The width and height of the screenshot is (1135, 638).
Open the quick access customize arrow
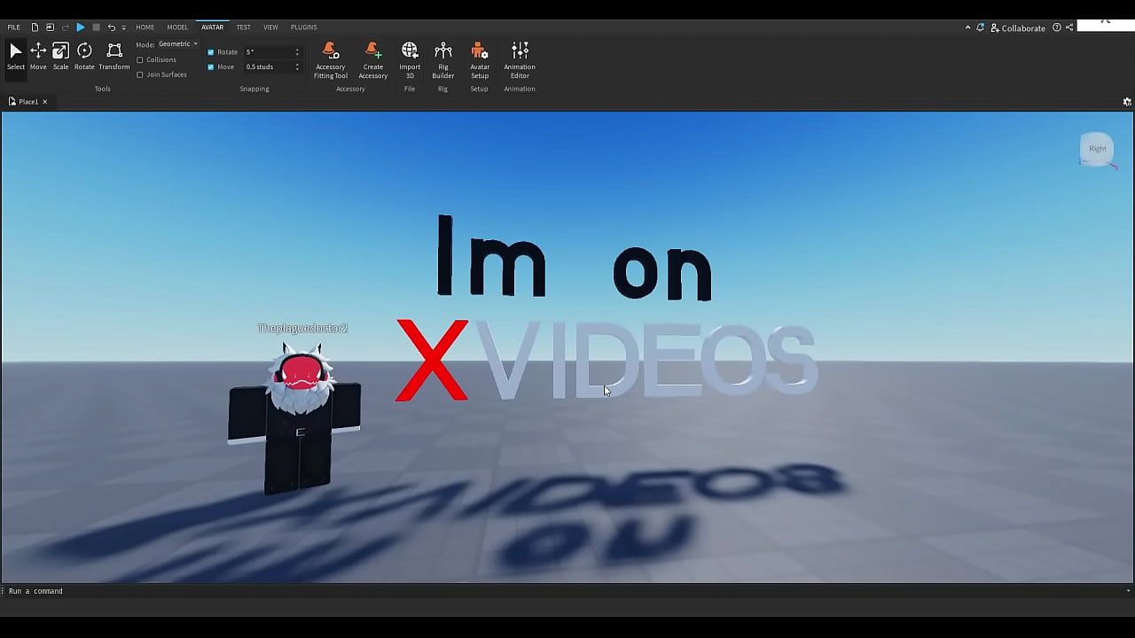[123, 27]
